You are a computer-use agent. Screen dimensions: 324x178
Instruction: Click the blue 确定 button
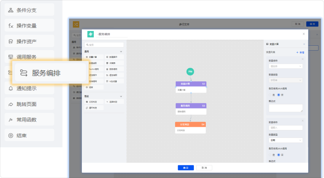click(x=186, y=168)
